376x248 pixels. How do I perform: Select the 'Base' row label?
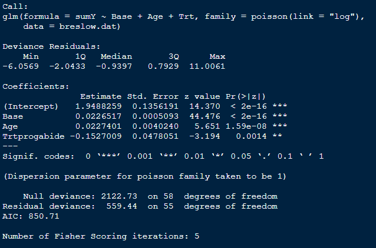tap(13, 116)
